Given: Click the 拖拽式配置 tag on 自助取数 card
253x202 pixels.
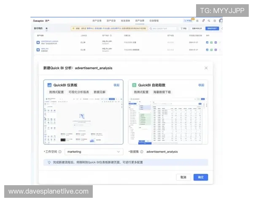Looking at the screenshot, I should point(141,92).
